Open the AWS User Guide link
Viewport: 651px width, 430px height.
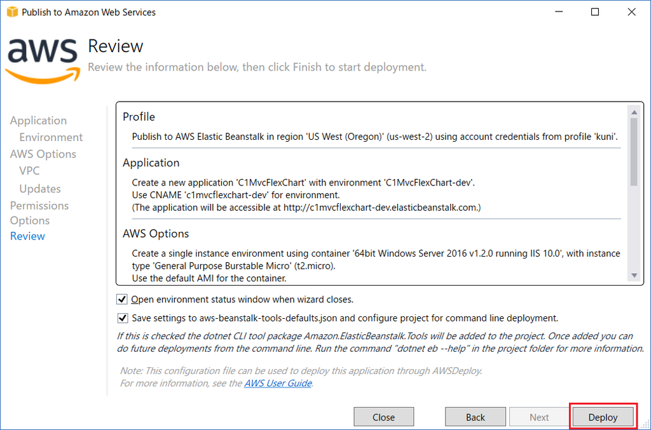tap(278, 383)
